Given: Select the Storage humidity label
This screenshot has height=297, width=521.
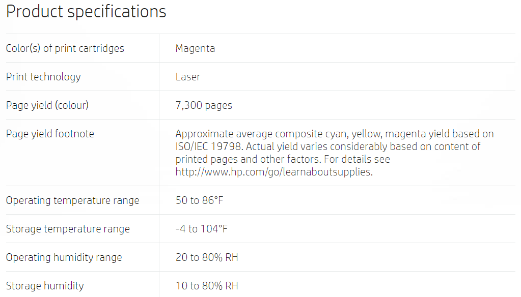Looking at the screenshot, I should [45, 286].
